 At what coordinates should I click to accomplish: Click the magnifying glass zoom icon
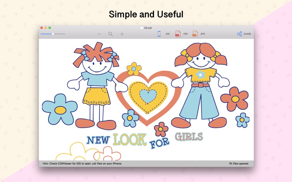[x=111, y=34]
